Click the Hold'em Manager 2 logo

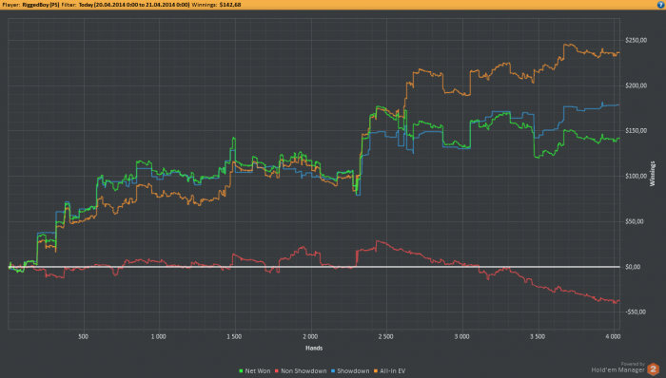pos(653,369)
